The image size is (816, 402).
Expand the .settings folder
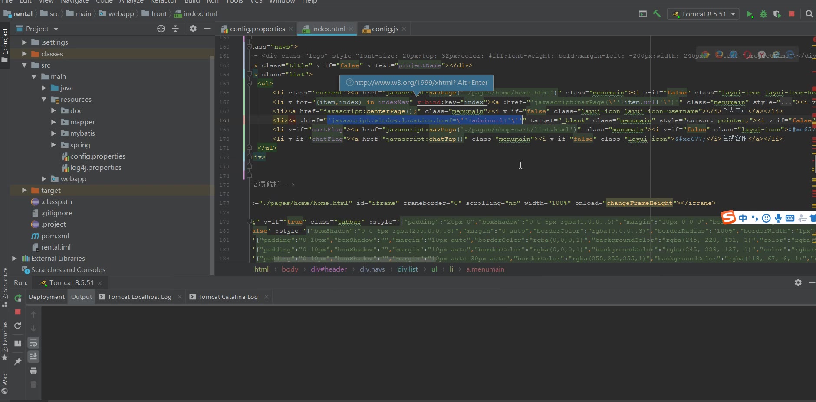pos(25,42)
